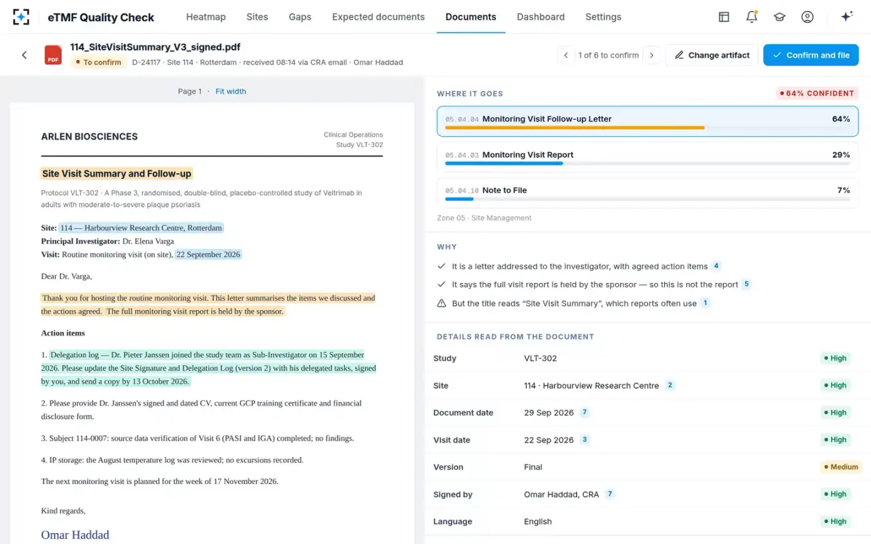The width and height of the screenshot is (871, 544).
Task: Click the 64% Confident badge
Action: (x=817, y=93)
